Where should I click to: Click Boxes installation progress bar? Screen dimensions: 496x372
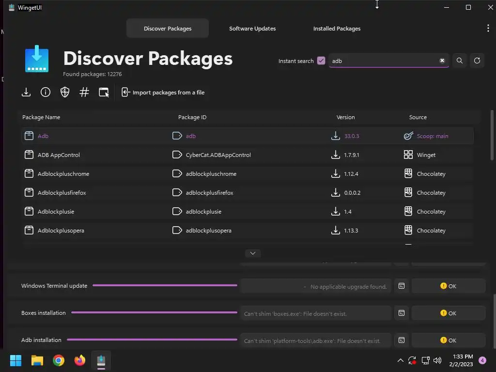click(155, 312)
